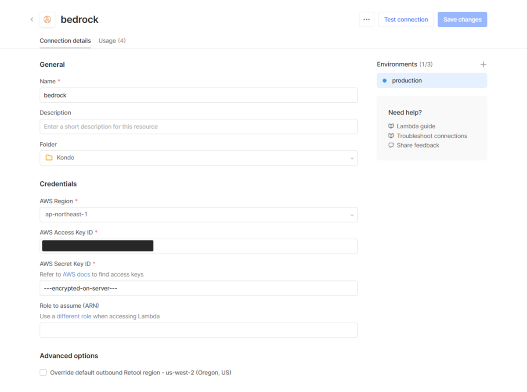Switch to the Connection details tab
This screenshot has width=527, height=392.
coord(65,41)
